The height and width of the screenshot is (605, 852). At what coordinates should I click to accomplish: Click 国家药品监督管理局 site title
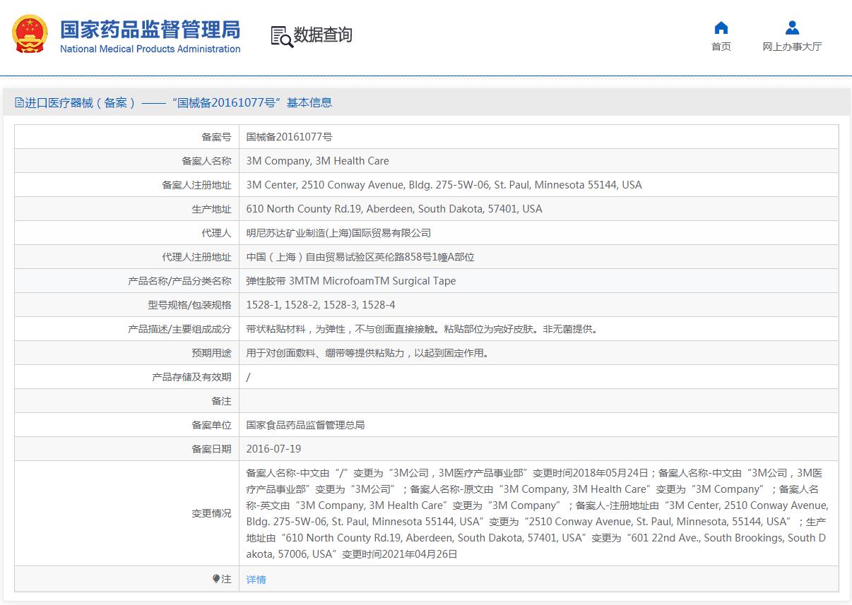(150, 30)
